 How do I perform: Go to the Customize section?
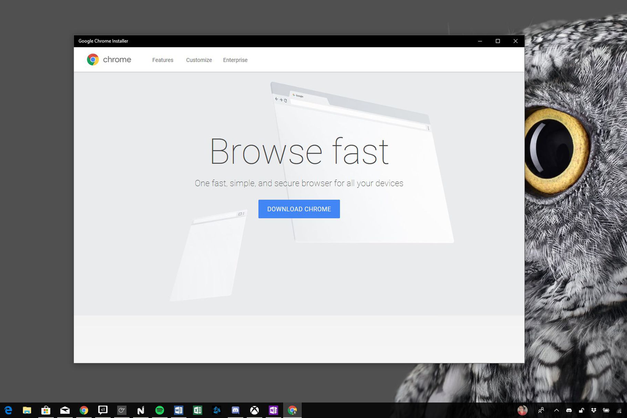click(199, 60)
